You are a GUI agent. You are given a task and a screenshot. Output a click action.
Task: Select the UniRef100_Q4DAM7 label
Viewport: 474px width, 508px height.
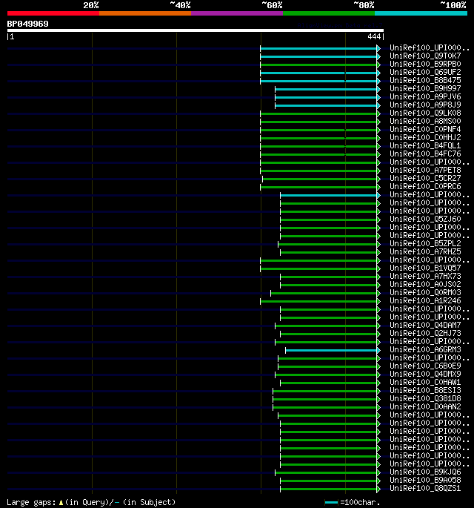click(425, 325)
